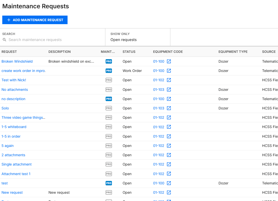278x201 pixels.
Task: Click 'create work order in mpro.' link
Action: click(23, 71)
